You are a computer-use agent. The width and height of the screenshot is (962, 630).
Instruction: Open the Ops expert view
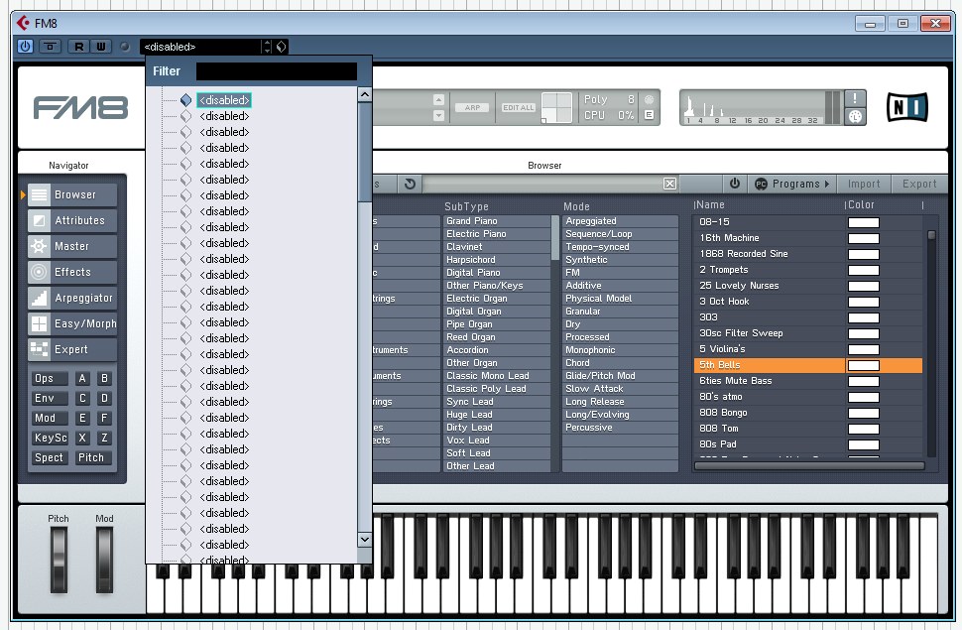tap(49, 378)
